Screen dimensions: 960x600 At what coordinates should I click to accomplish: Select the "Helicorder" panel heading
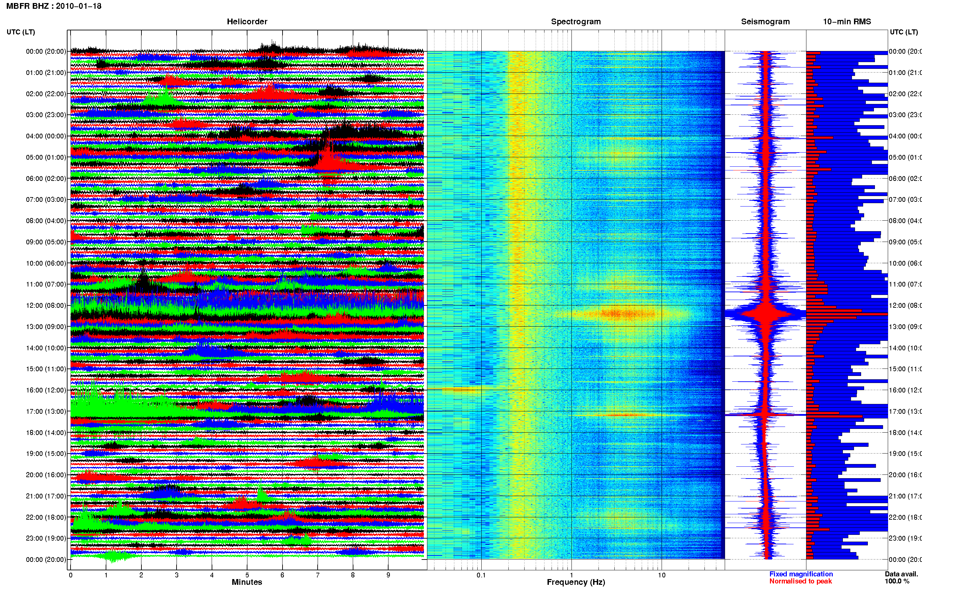click(x=247, y=22)
